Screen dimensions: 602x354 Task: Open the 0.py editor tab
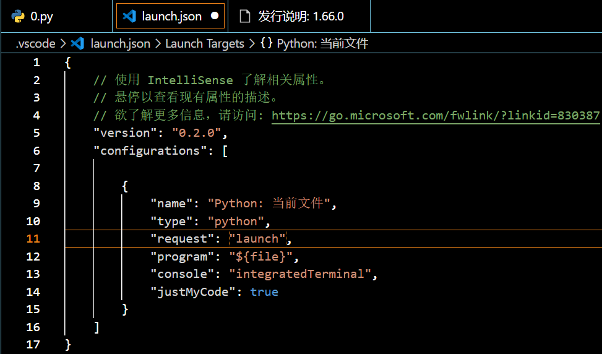point(42,16)
